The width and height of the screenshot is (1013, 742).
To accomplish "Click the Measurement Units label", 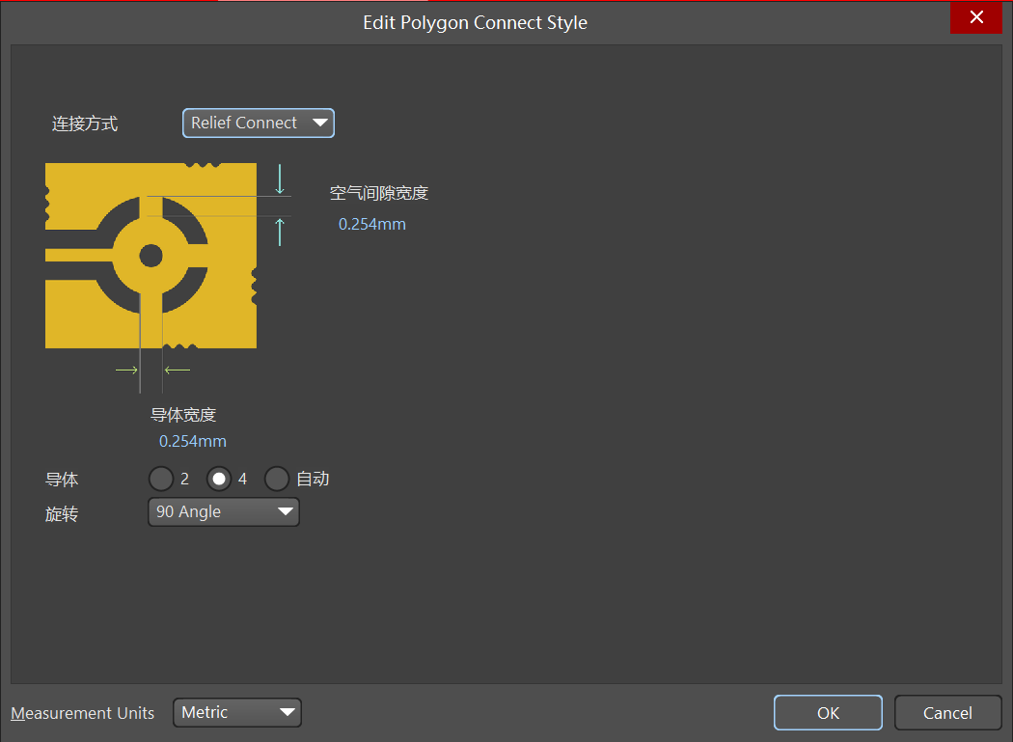I will point(83,713).
